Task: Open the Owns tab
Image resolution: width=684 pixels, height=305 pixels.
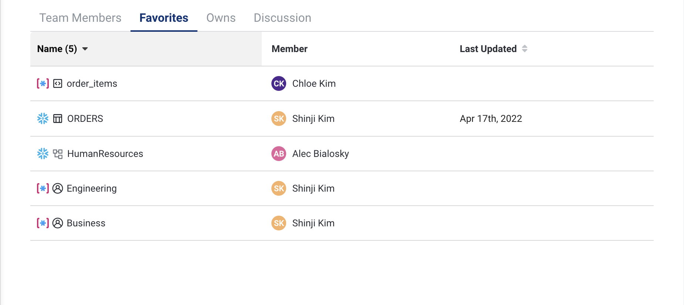Action: tap(221, 18)
